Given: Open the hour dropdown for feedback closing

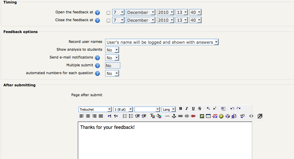Looking at the screenshot, I should [182, 20].
